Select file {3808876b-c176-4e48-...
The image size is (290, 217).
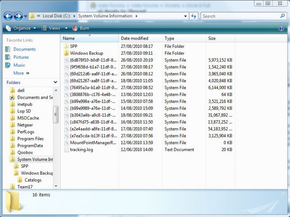[93, 94]
